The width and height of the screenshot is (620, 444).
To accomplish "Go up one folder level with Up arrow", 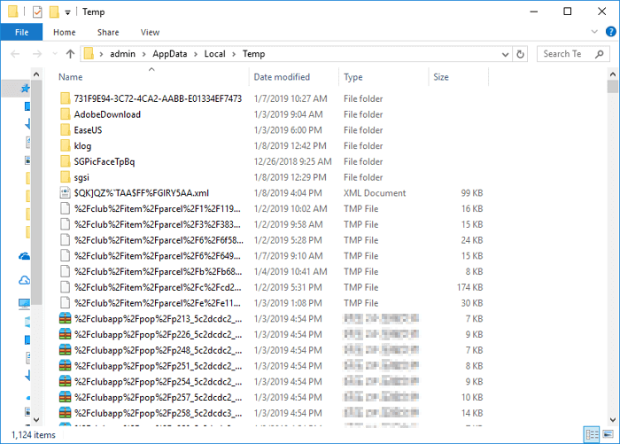I will click(x=70, y=54).
